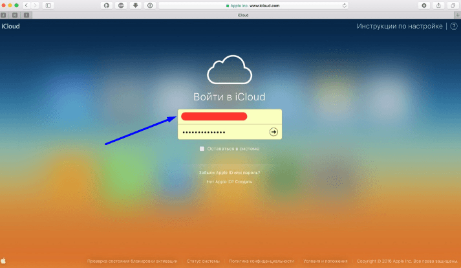Open the pinned tab labeled J

tap(3, 15)
